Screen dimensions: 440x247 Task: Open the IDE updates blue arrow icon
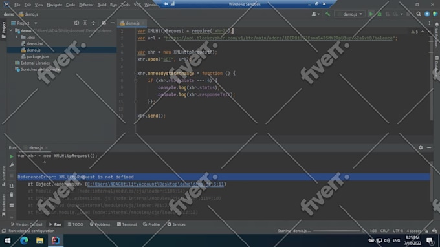427,14
